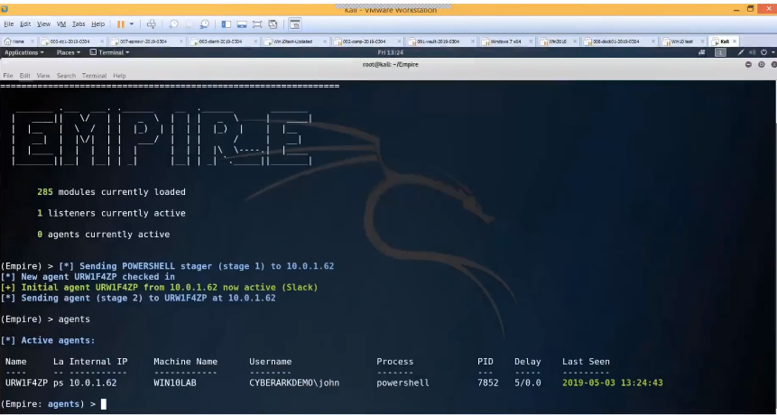Click the '285 modules currently loaded' line
Screen dimensions: 777x415
pyautogui.click(x=112, y=191)
